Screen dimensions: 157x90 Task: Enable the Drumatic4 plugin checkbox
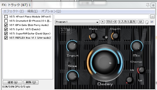pyautogui.click(x=6, y=21)
